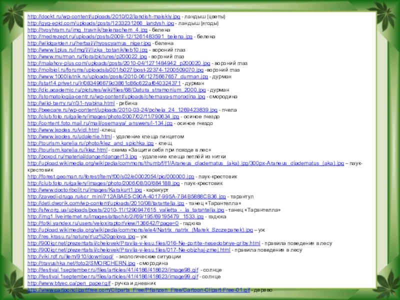Open viki.rdf.ru item 910 download link
Viewport: 400px width, 300px height.
pyautogui.click(x=70, y=256)
